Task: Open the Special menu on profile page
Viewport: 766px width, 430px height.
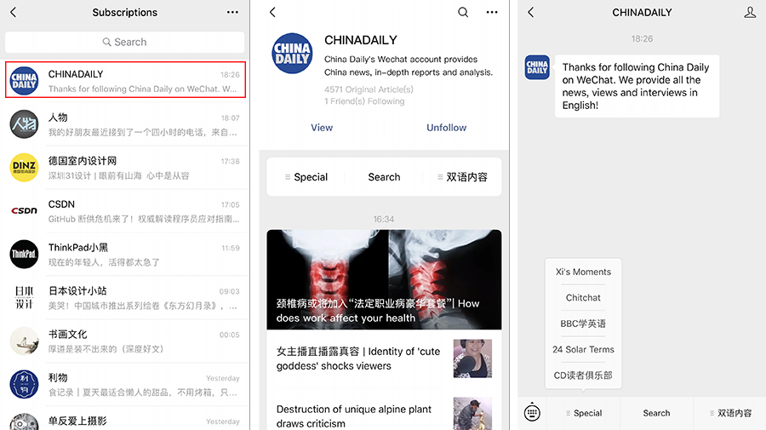Action: (306, 177)
